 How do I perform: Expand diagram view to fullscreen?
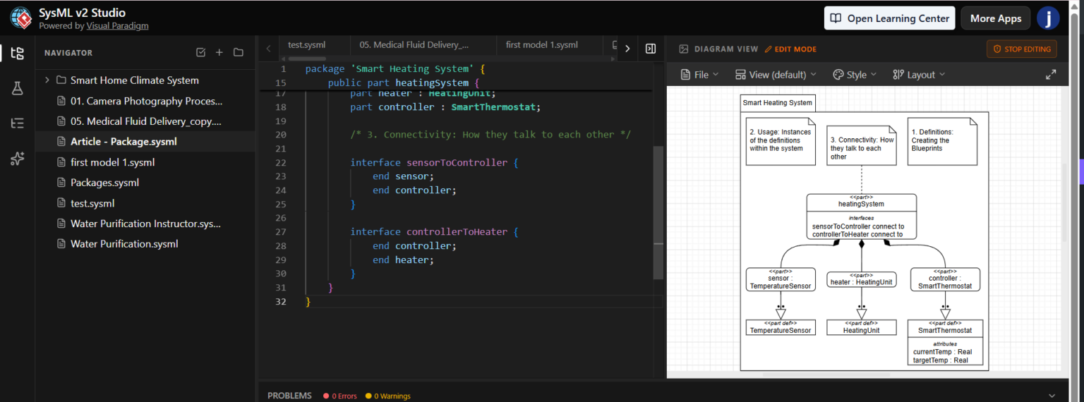(1051, 74)
